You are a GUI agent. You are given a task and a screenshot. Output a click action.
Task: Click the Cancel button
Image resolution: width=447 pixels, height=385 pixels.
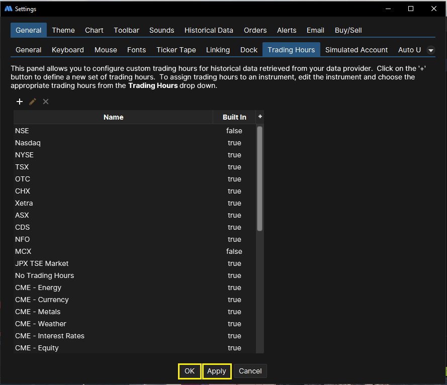[x=250, y=371]
